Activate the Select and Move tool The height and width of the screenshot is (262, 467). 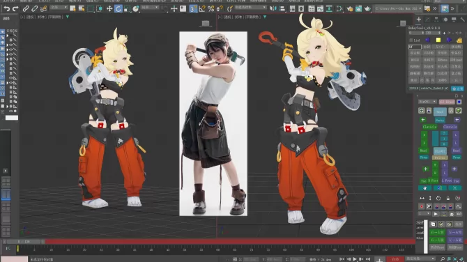coord(109,9)
